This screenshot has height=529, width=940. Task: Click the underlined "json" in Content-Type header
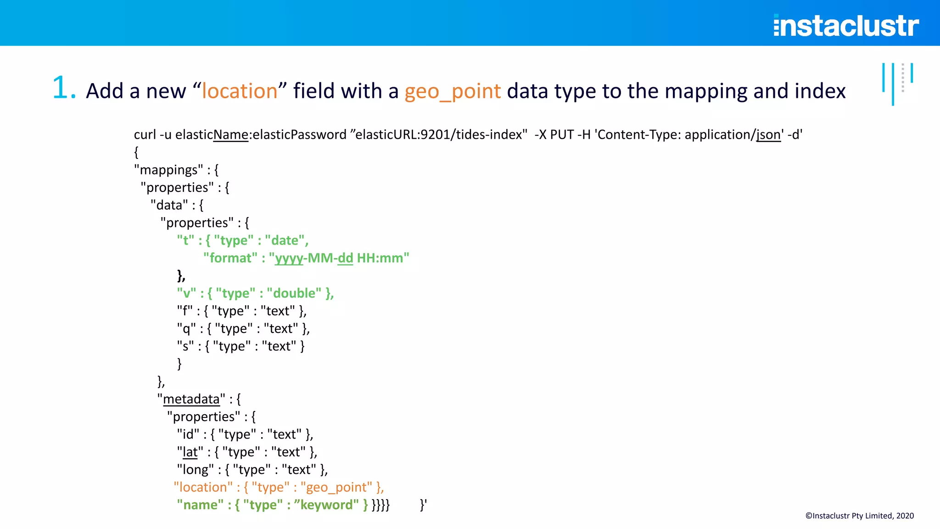pos(768,135)
